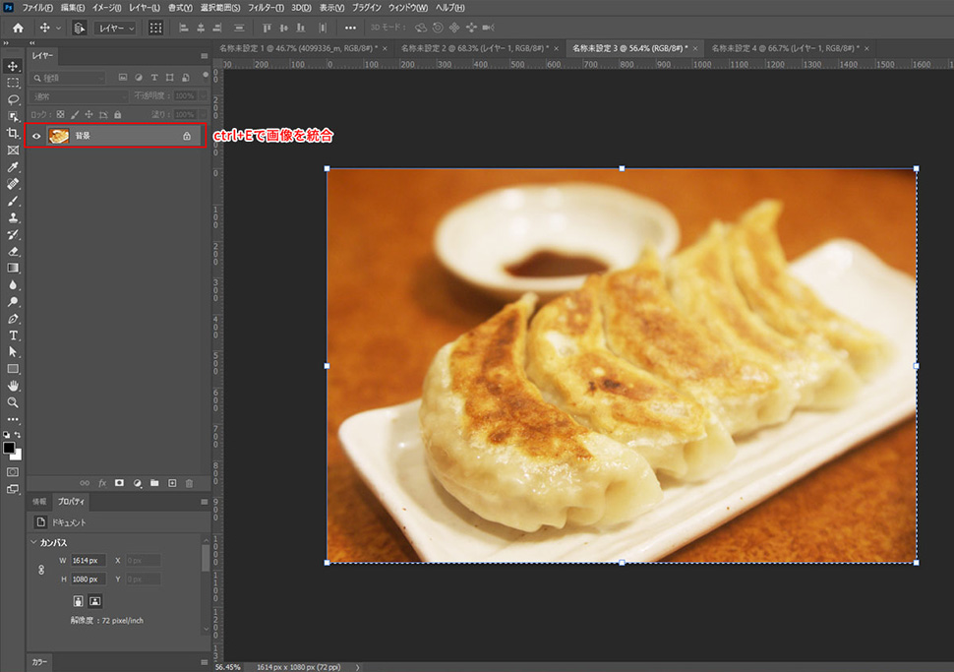Swap foreground and background colors
The width and height of the screenshot is (954, 672).
18,435
